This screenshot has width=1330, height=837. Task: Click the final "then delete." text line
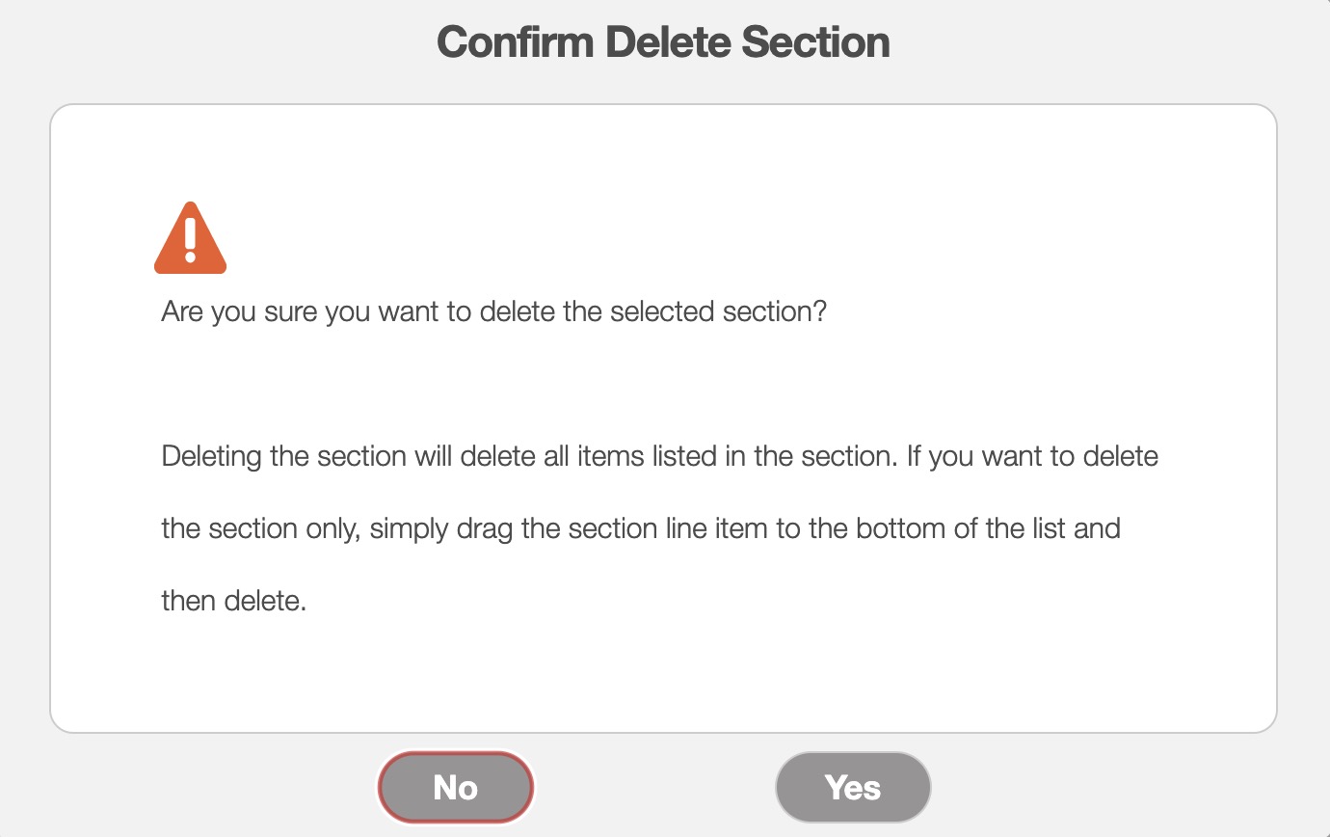pyautogui.click(x=233, y=601)
